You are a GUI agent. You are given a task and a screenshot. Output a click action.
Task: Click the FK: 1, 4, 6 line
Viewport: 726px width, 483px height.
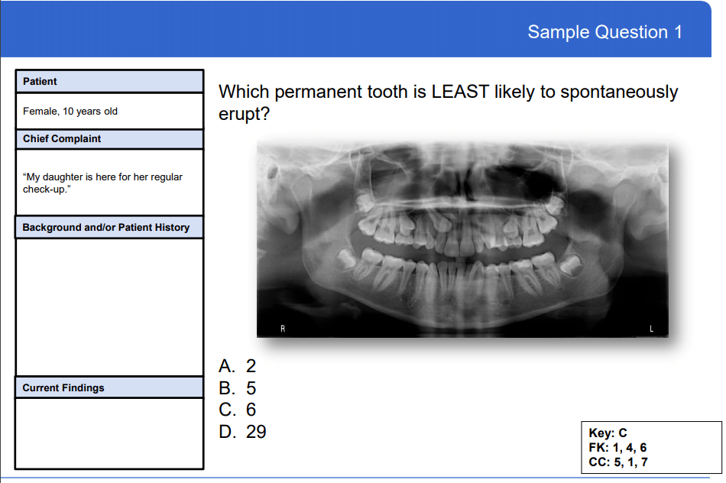point(617,447)
